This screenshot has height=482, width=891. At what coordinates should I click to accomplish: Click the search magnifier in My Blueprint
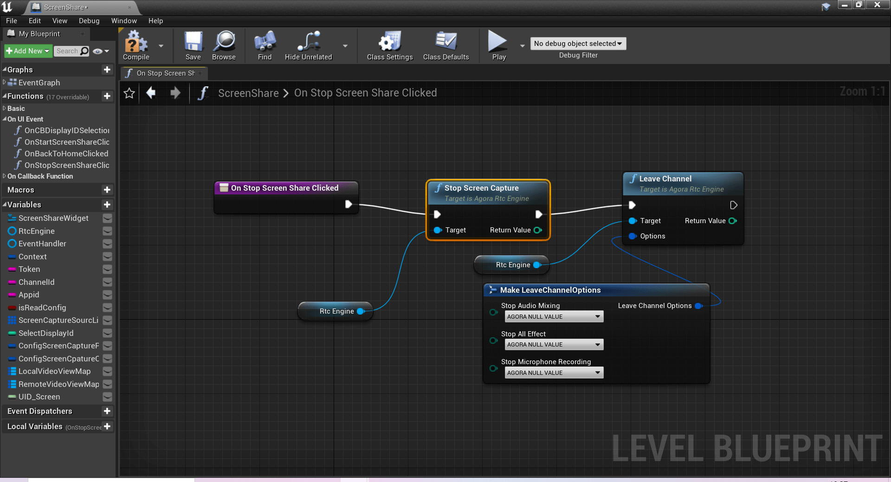(x=84, y=51)
